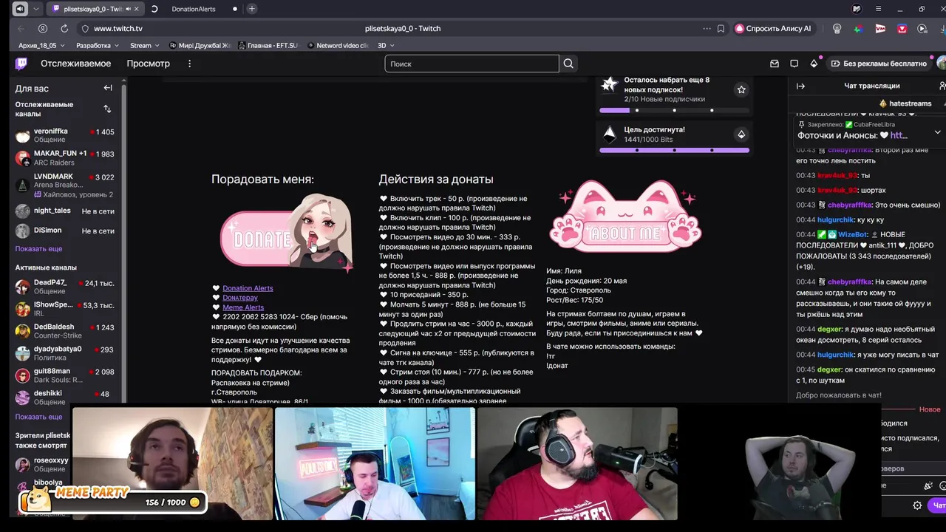946x532 pixels.
Task: Sort followed channels with arrows icon
Action: 107,109
